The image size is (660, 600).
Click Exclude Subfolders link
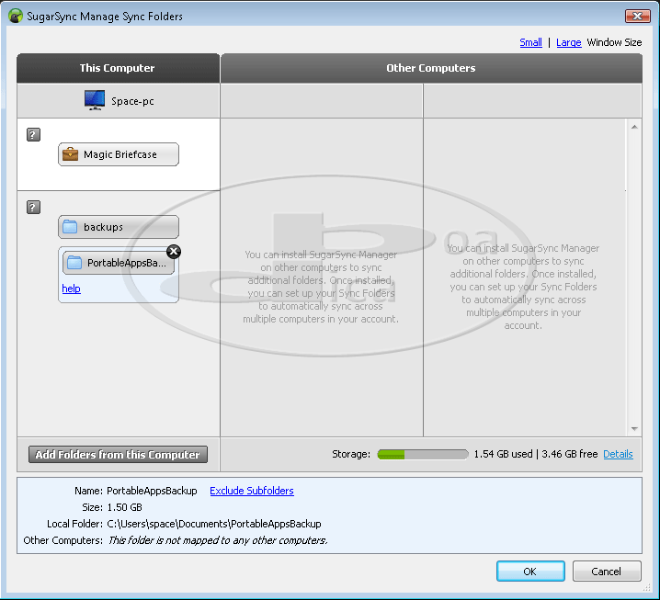point(252,491)
